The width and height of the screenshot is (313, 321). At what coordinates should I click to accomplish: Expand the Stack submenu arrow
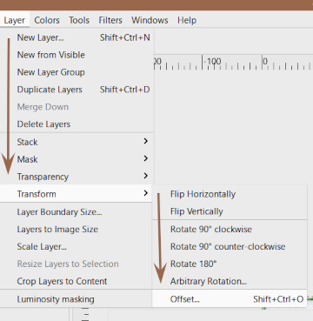coord(146,142)
